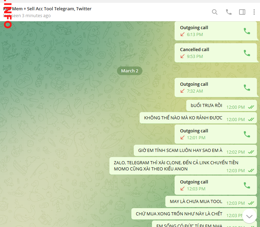Open search in this chat
Viewport: 260px width, 227px height.
click(215, 12)
